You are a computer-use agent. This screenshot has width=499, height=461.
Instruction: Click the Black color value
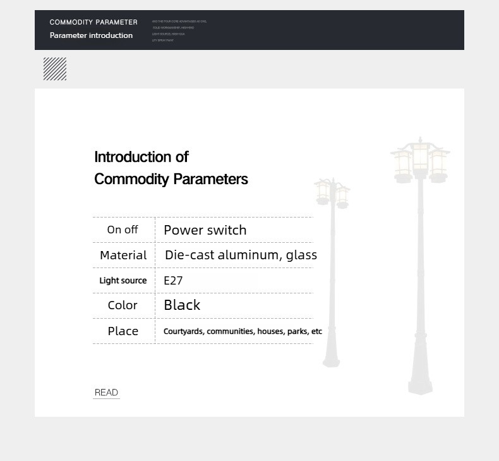pos(182,305)
